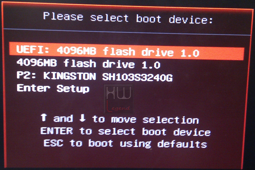Choose the non-UEFI 4096MB flash drive 1.0 entry

pyautogui.click(x=88, y=64)
